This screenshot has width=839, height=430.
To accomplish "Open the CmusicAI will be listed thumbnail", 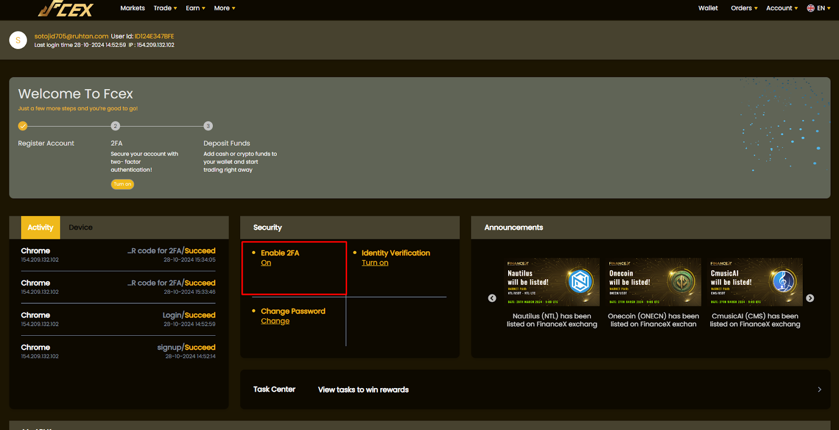I will click(756, 282).
